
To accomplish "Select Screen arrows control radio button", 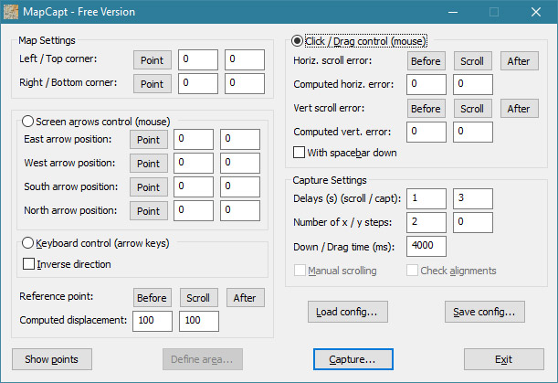I will point(27,121).
